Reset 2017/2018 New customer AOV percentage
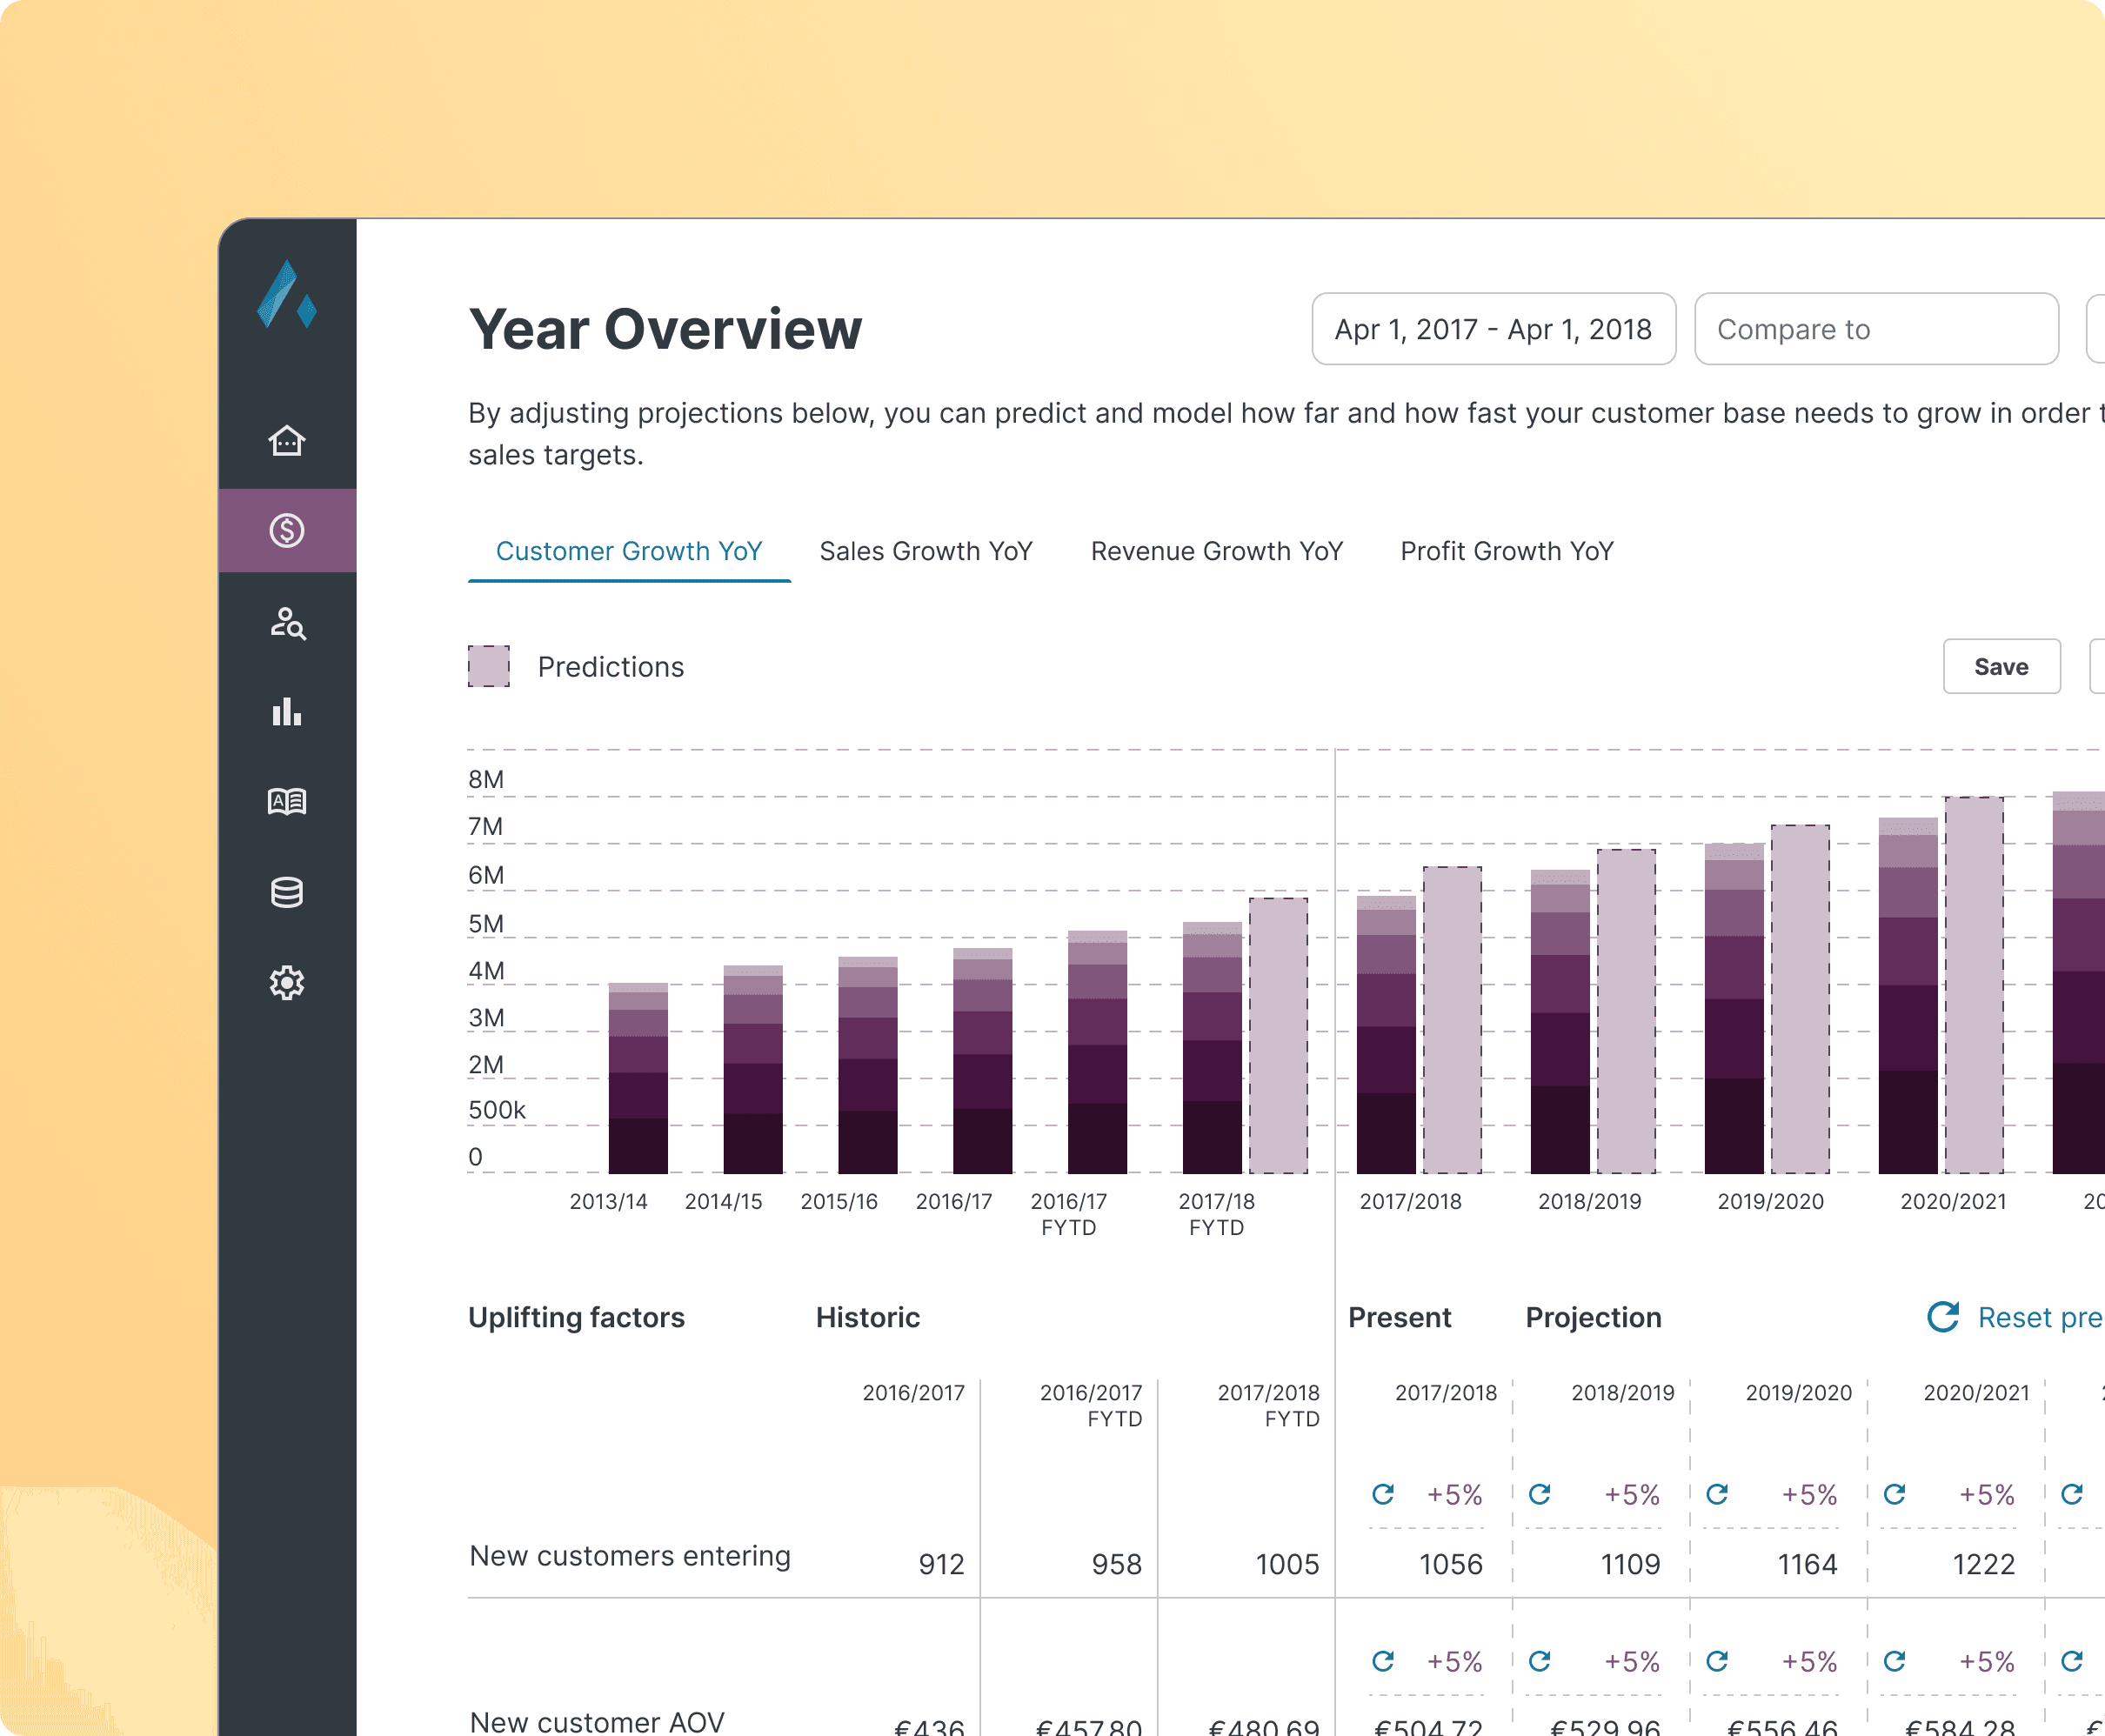This screenshot has width=2105, height=1736. coord(1383,1661)
